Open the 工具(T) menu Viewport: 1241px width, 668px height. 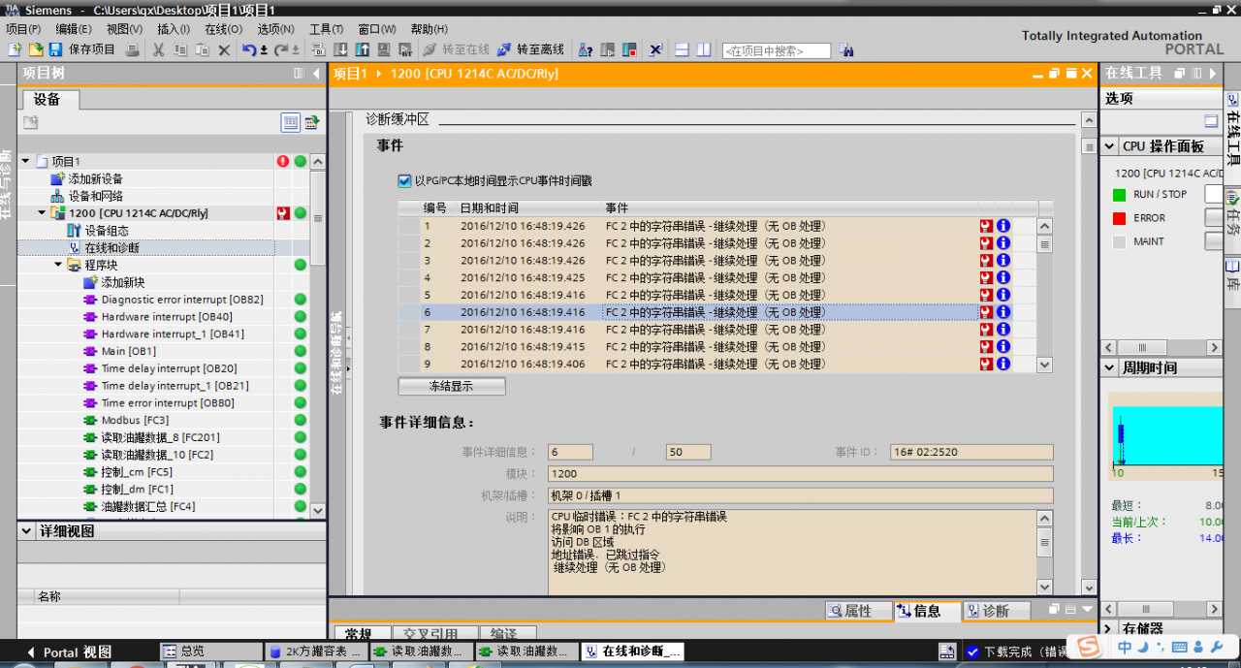(326, 29)
